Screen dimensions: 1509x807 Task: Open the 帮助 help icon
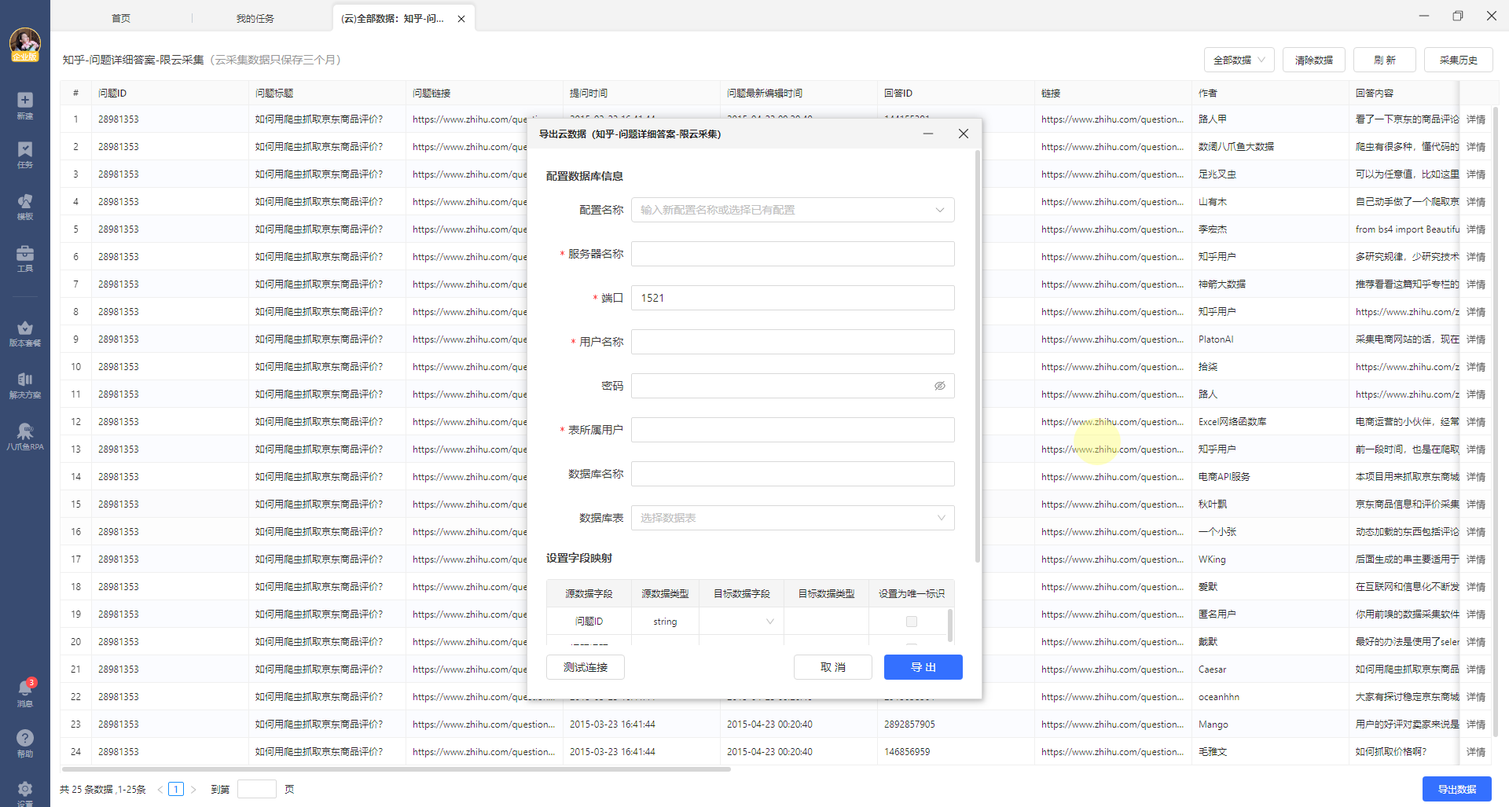(x=25, y=743)
